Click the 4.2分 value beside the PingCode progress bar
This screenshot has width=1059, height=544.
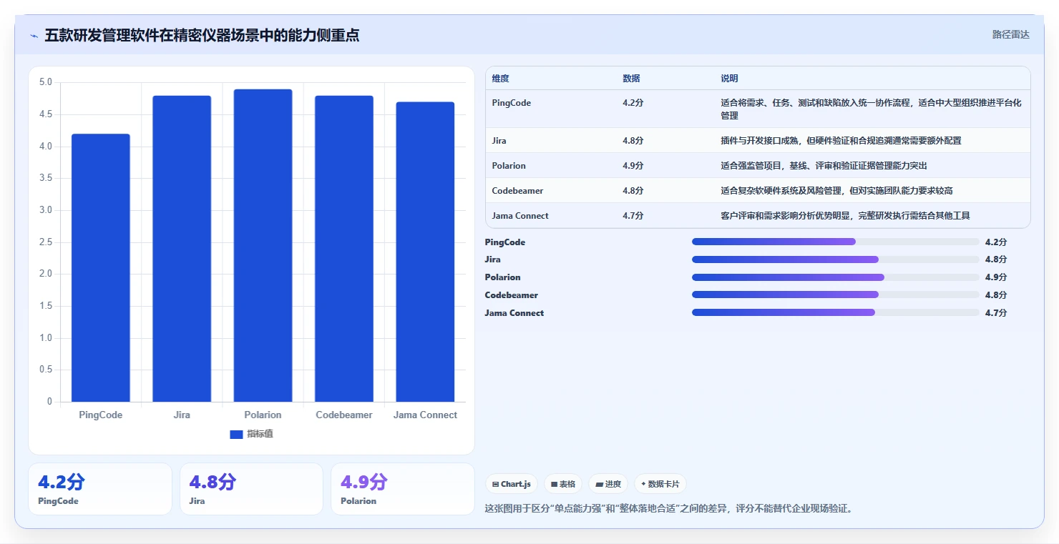[x=996, y=242]
